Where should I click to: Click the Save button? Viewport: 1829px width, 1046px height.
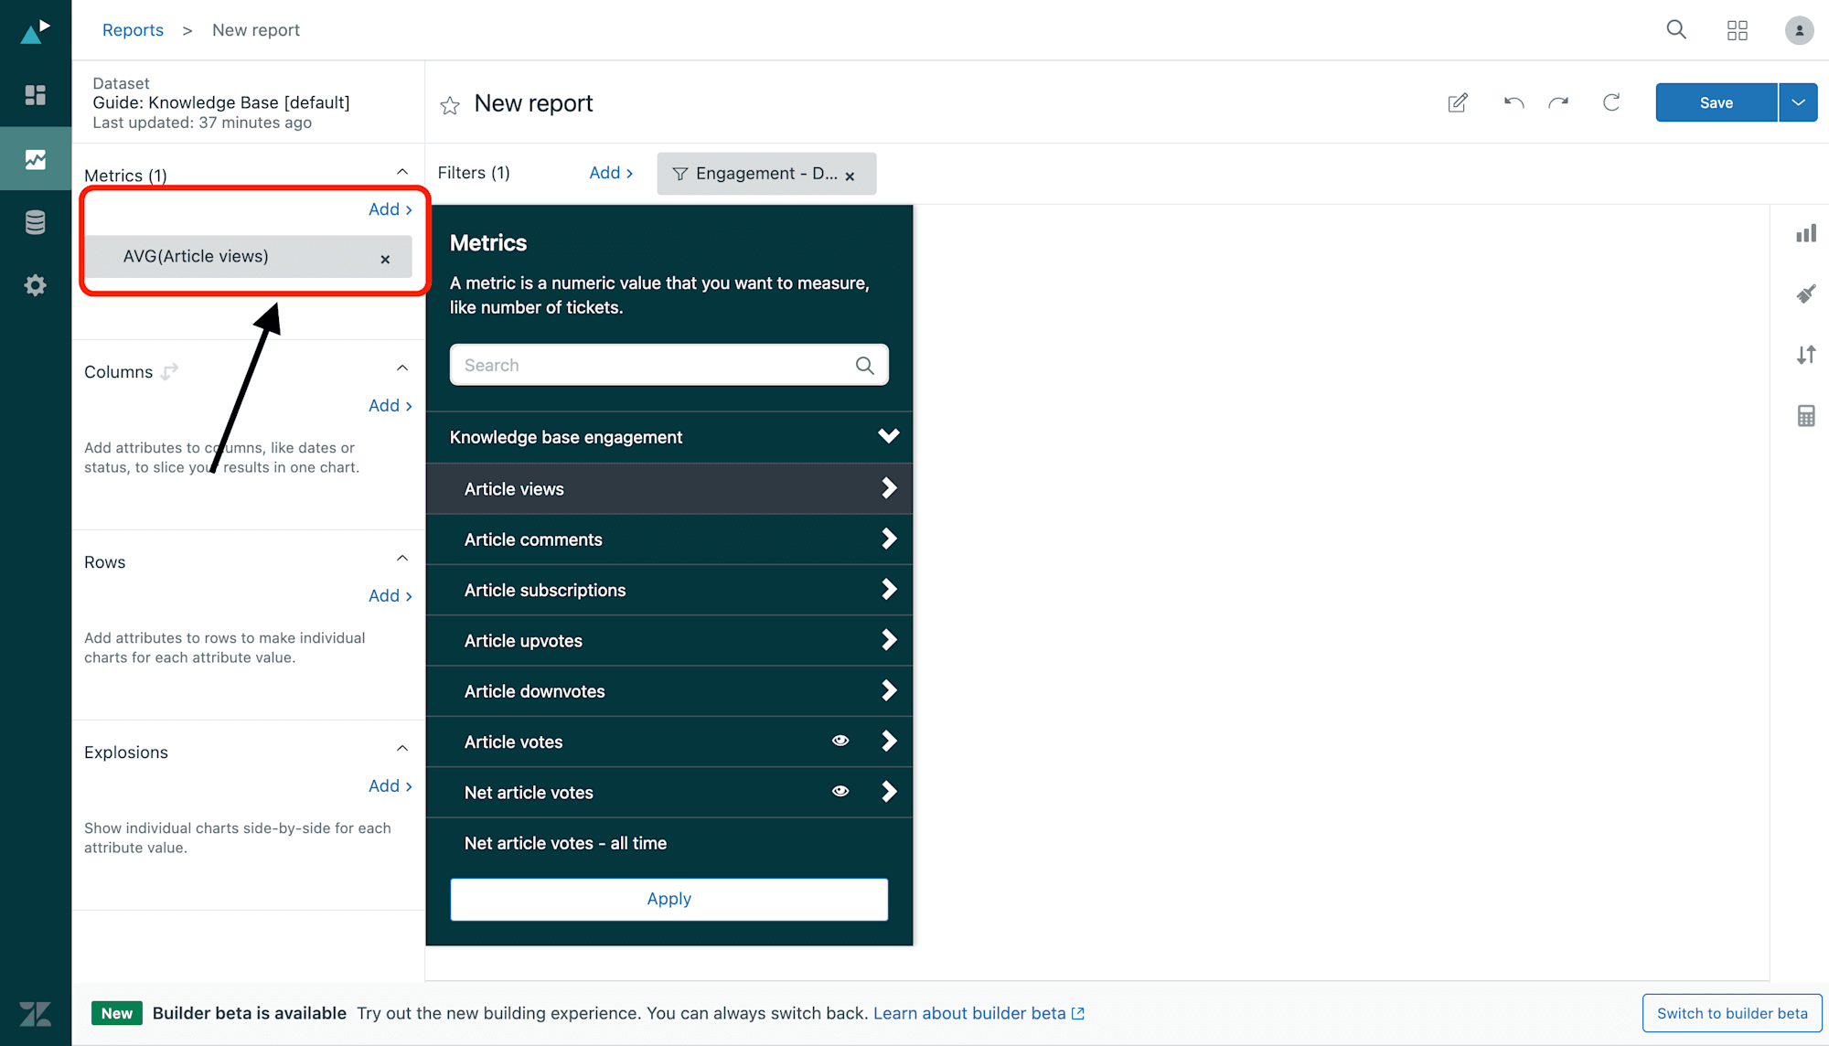(1716, 101)
